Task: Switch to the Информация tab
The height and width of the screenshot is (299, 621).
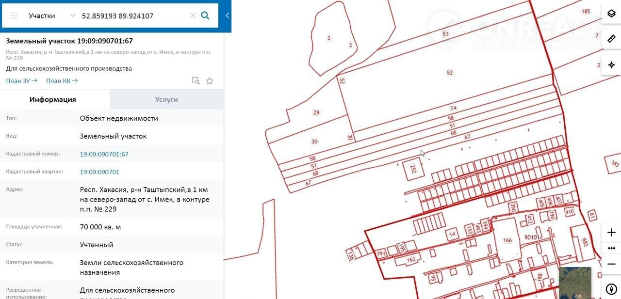Action: (x=53, y=99)
